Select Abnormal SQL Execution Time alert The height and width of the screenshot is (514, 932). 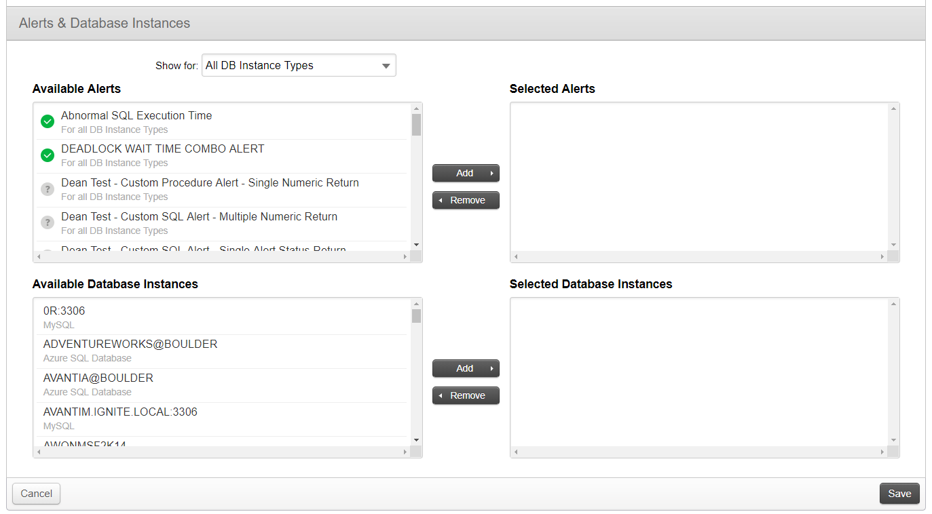222,123
